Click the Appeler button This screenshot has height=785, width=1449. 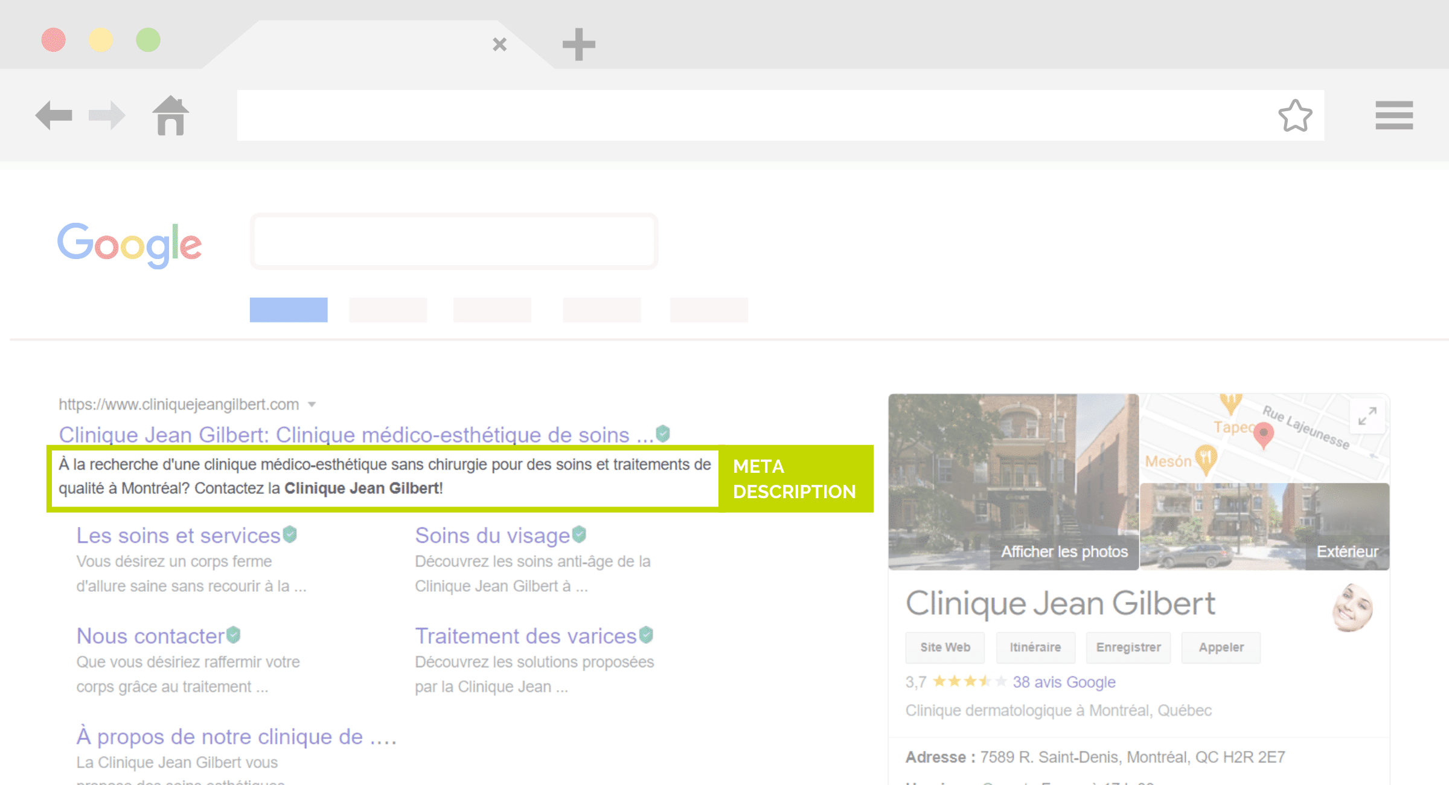pos(1221,647)
